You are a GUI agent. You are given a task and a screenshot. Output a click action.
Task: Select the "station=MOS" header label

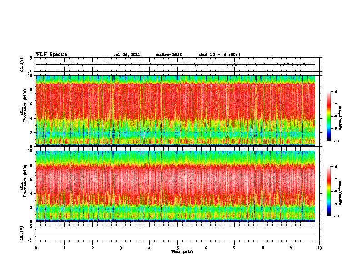pos(169,55)
